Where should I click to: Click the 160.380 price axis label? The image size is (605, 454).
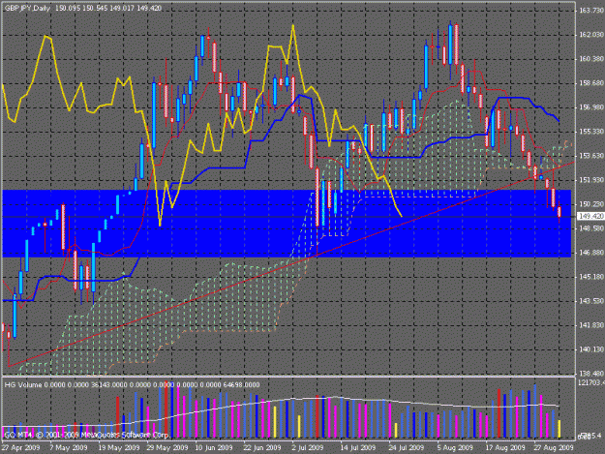[x=591, y=59]
